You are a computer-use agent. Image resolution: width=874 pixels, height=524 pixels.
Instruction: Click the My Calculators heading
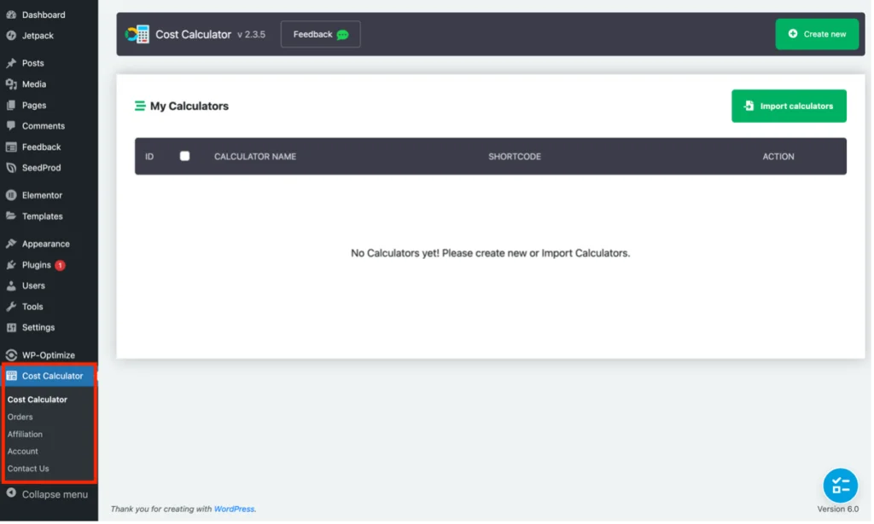[190, 107]
